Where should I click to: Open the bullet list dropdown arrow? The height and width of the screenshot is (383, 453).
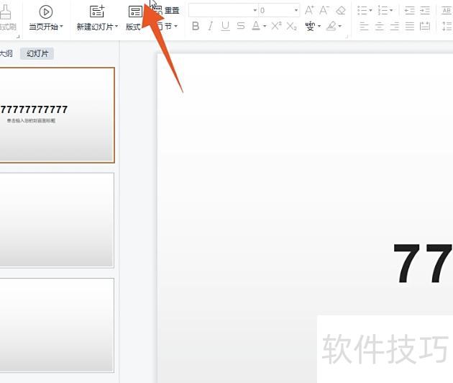(x=370, y=10)
